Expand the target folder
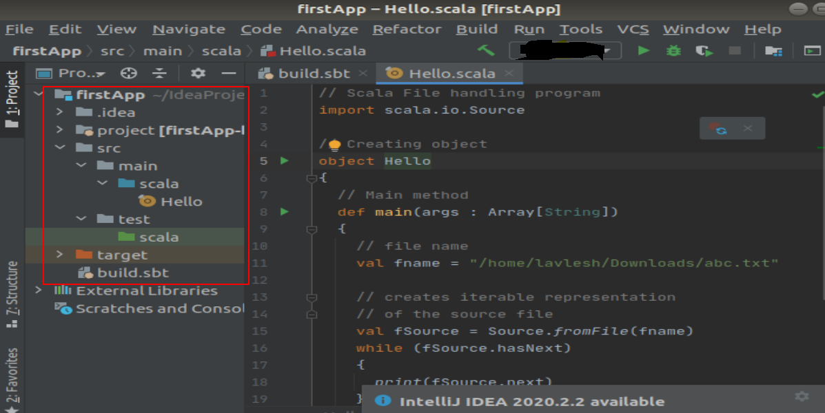 point(59,254)
